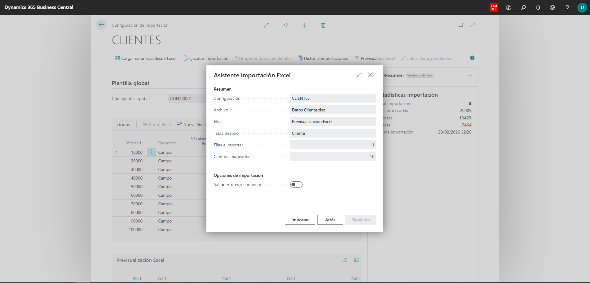This screenshot has width=590, height=283.
Task: Select Cargar columnas desde Excel action
Action: [x=146, y=58]
